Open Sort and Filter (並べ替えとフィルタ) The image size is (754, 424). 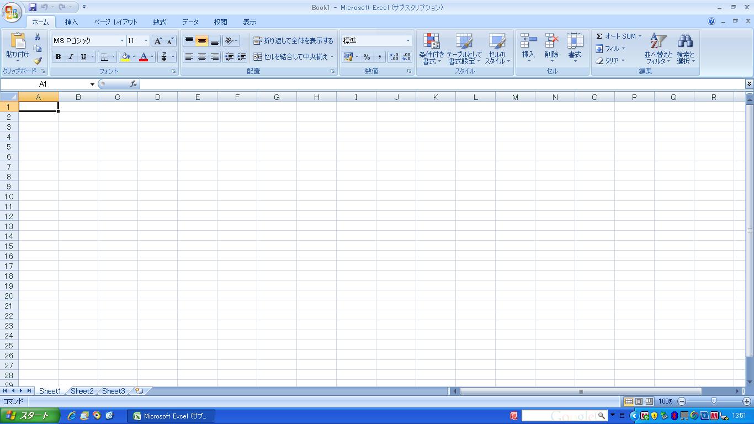click(659, 49)
